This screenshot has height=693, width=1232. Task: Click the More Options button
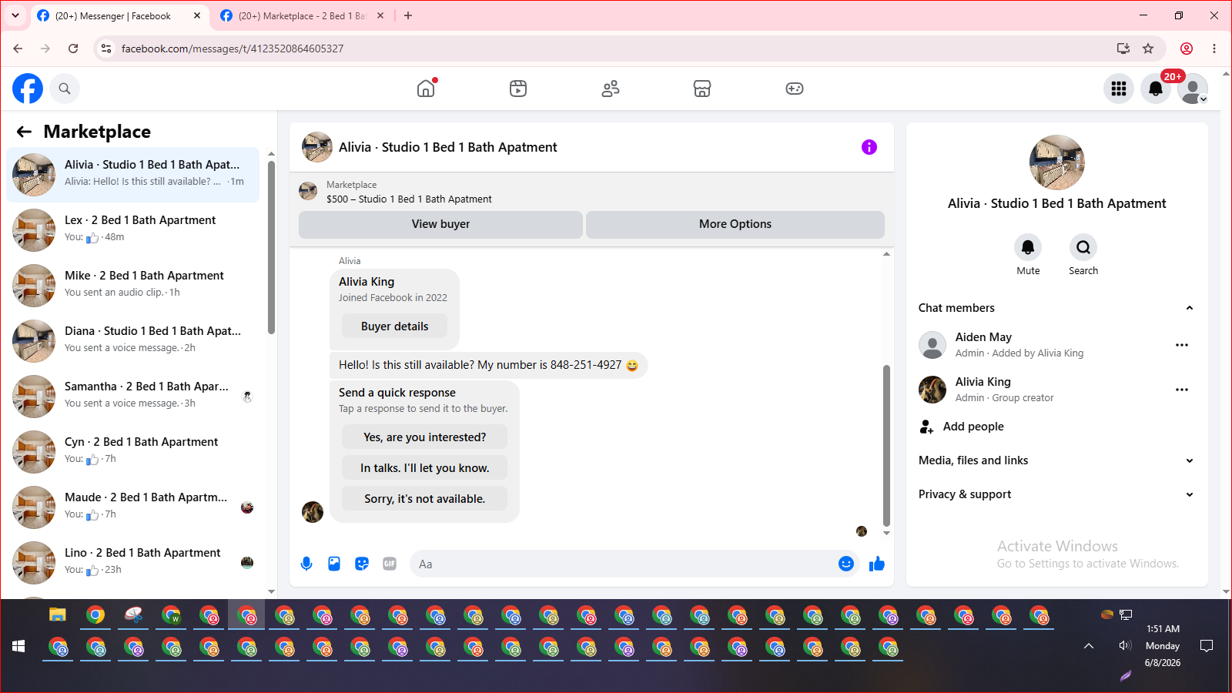coord(735,224)
